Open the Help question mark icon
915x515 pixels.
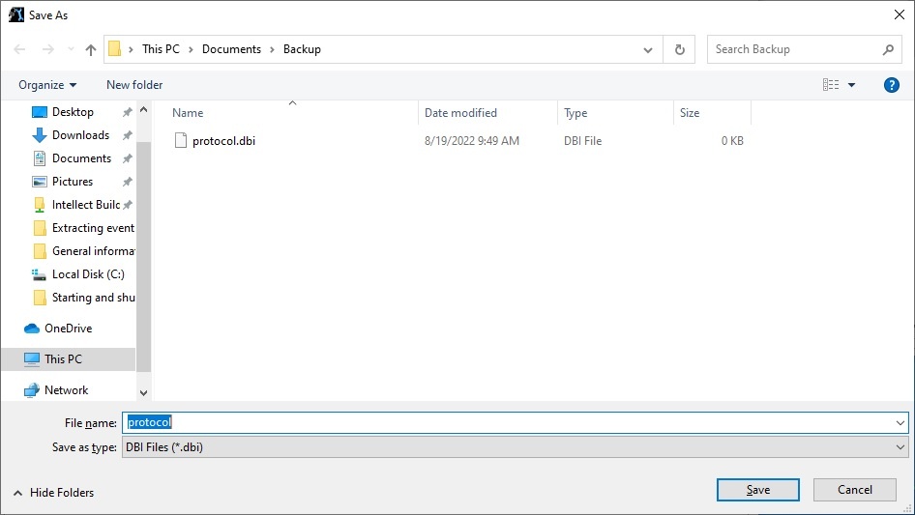(892, 85)
